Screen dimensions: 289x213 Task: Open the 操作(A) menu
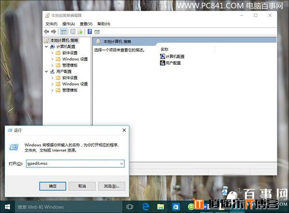68,24
